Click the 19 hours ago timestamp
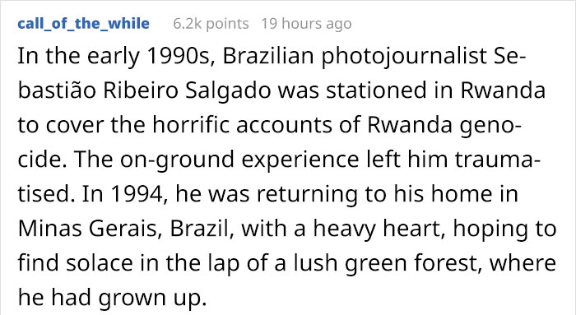This screenshot has height=315, width=576. point(306,24)
